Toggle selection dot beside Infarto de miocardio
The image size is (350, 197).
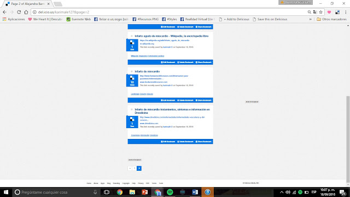[x=132, y=72]
